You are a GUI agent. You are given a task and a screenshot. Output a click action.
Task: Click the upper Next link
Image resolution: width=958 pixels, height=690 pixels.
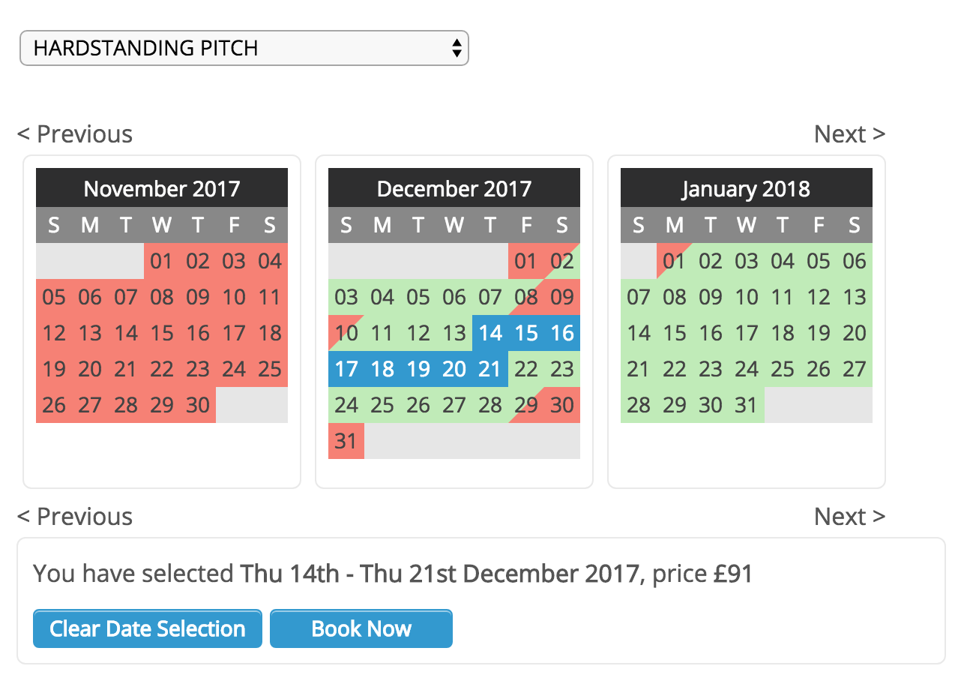pyautogui.click(x=849, y=134)
